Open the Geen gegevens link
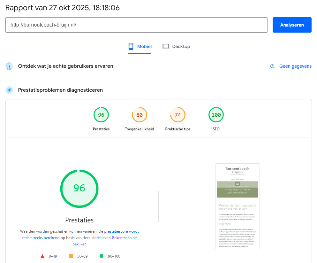The image size is (317, 263). coord(295,66)
